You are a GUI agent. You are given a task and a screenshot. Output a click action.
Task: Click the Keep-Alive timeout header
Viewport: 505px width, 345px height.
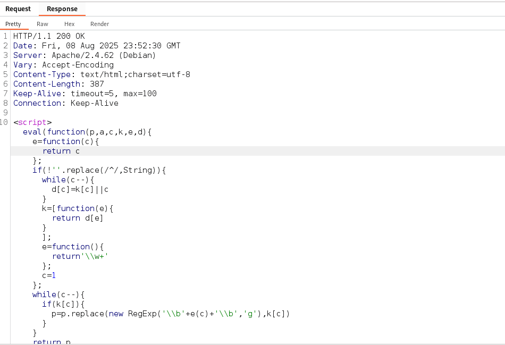(85, 94)
